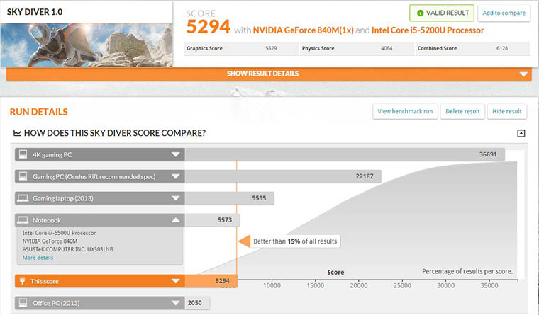Expand the 4K gaming PC row arrow
Screen dimensions: 539x315
[176, 154]
